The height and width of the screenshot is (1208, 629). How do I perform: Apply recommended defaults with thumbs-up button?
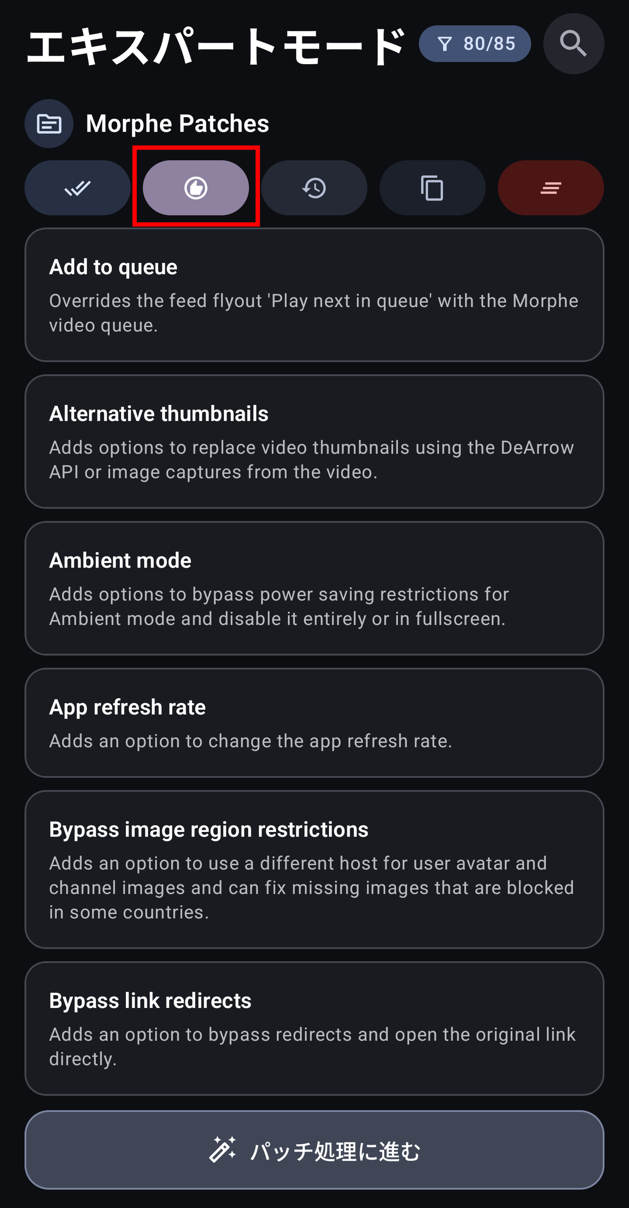[x=196, y=188]
